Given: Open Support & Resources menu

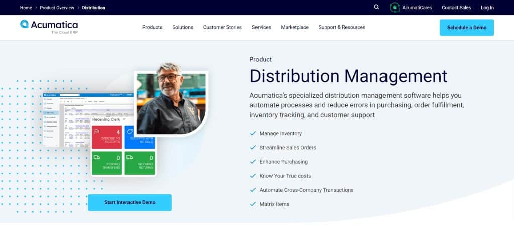Looking at the screenshot, I should [342, 27].
